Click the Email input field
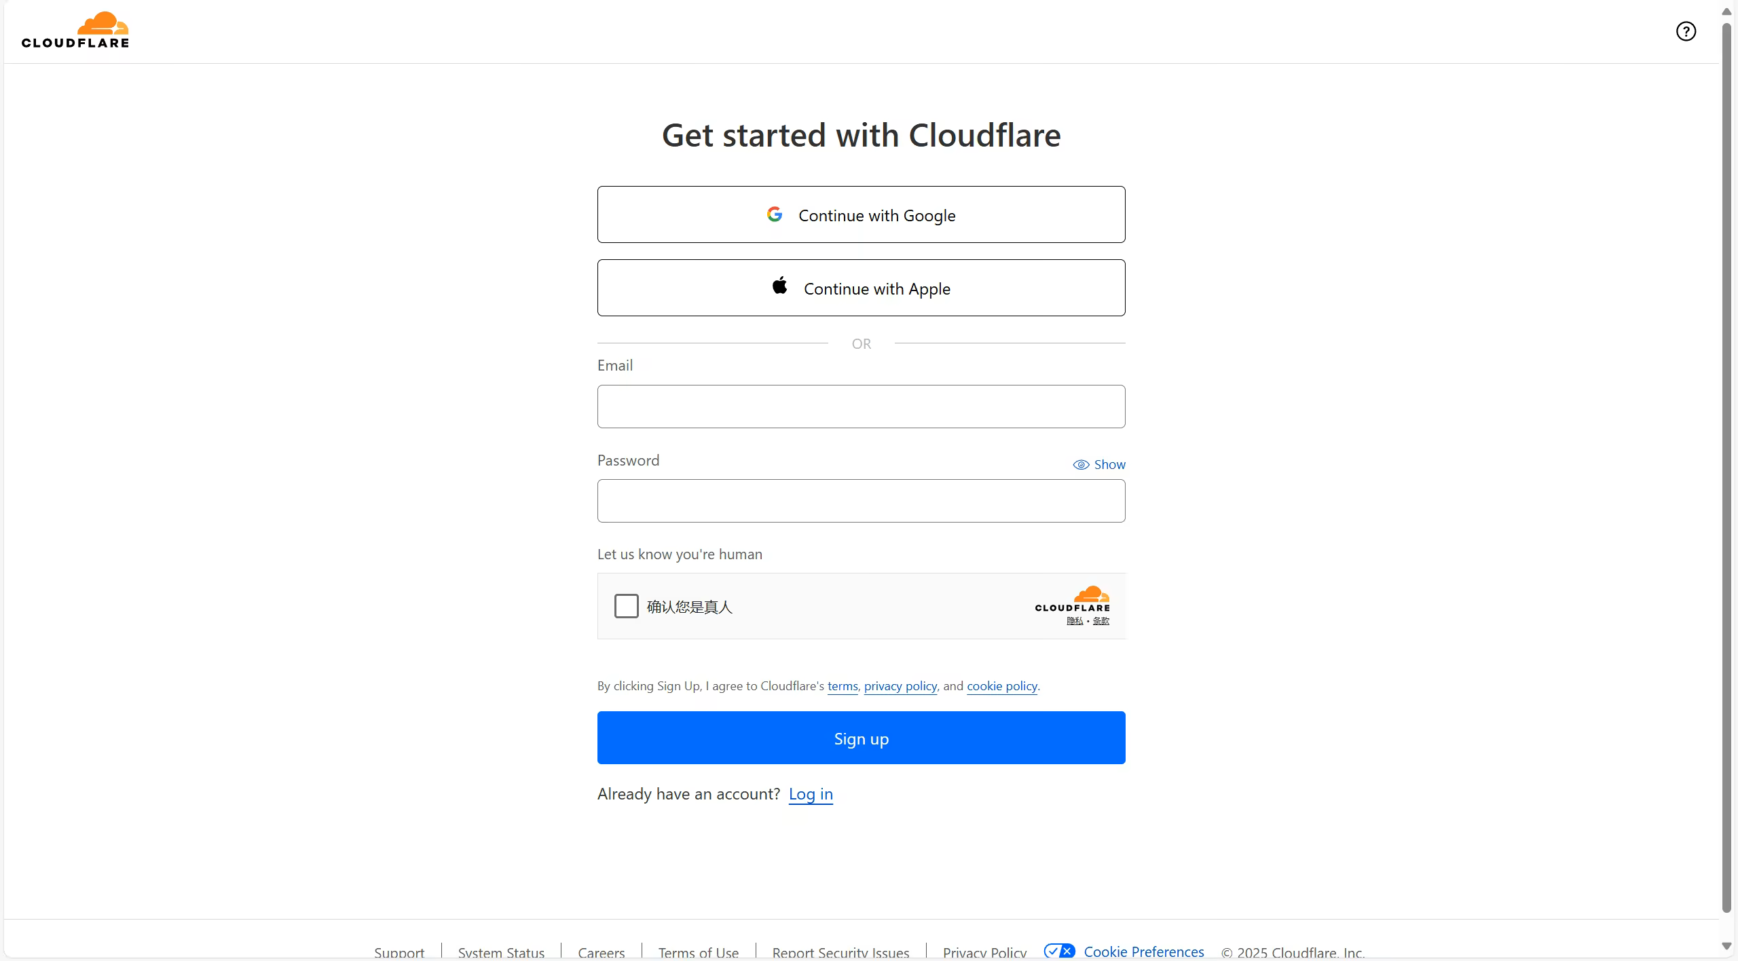 [861, 407]
